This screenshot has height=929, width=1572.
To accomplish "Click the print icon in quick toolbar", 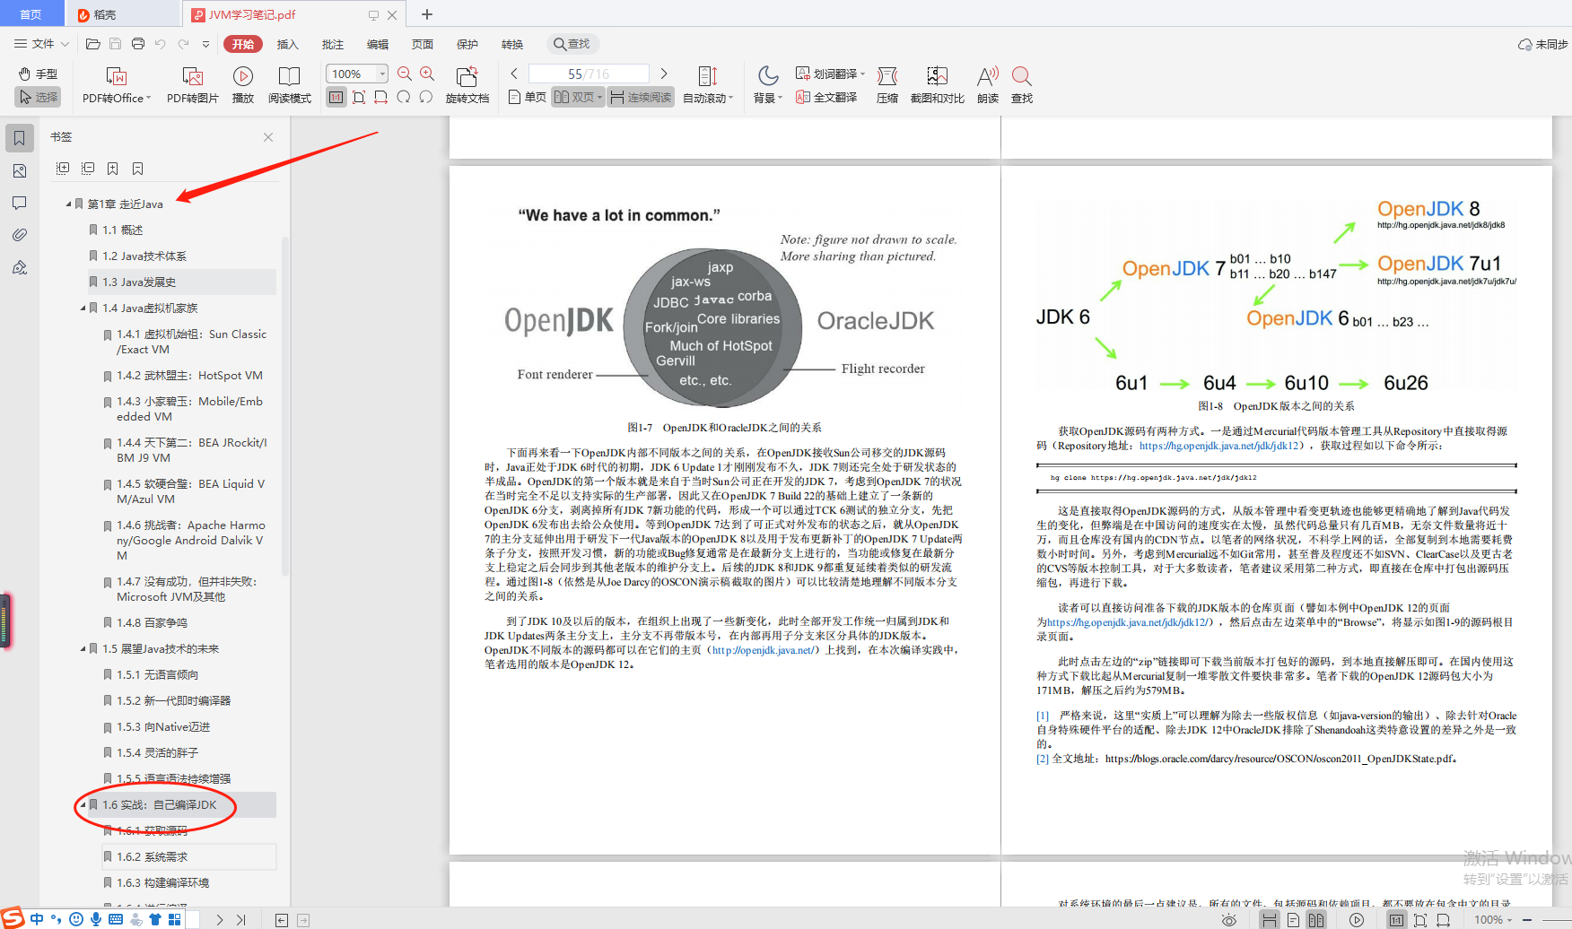I will point(138,44).
